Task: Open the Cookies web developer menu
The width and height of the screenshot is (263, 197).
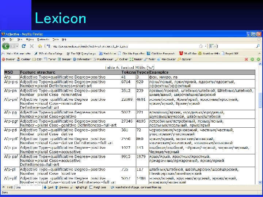Action: coord(24,59)
